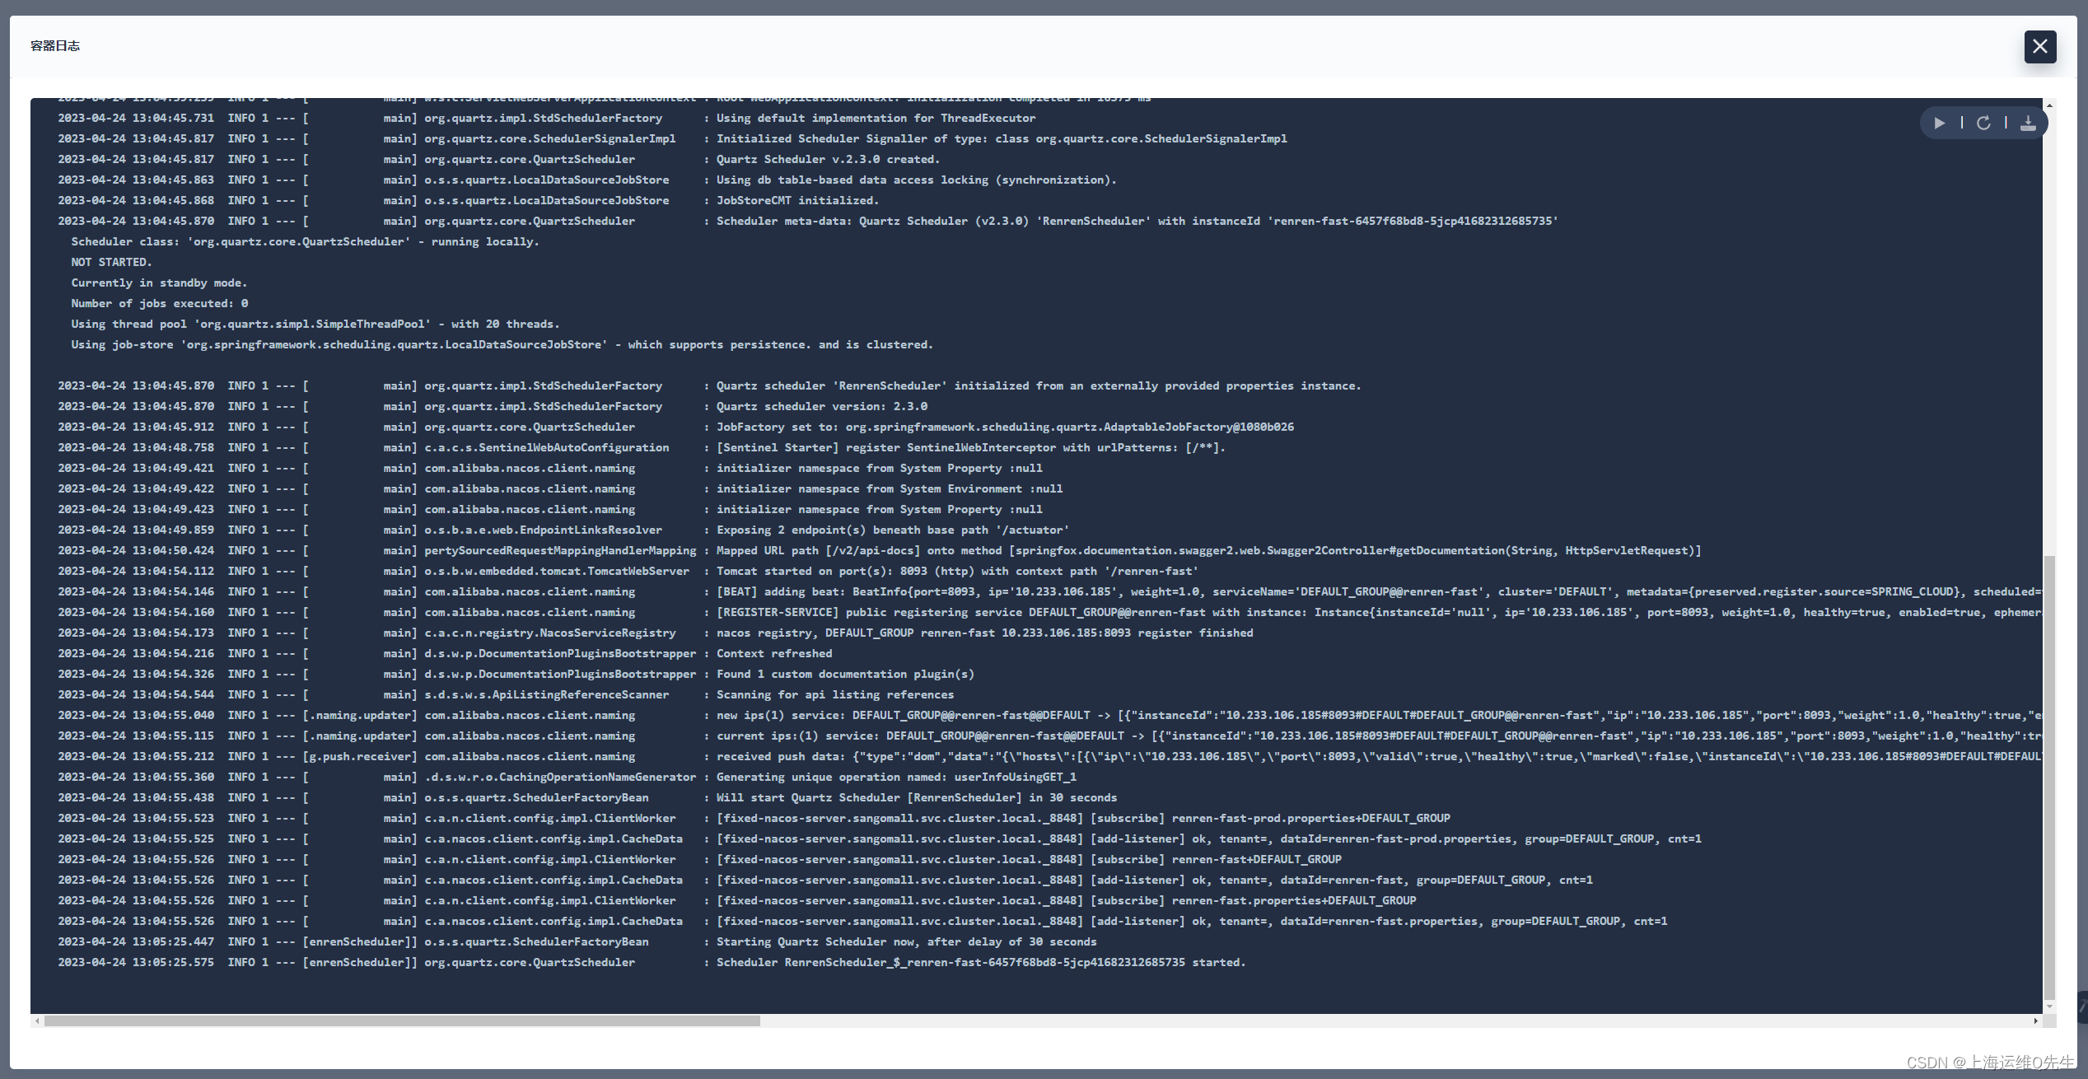Click 'JobStoreCMT initialized.' log message
This screenshot has width=2088, height=1079.
(797, 200)
